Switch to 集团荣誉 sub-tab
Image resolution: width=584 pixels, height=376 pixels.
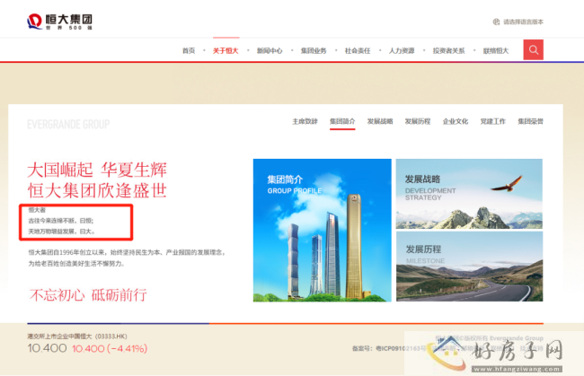530,121
